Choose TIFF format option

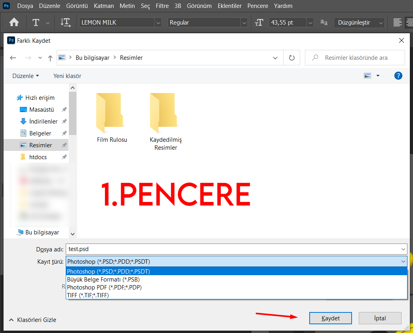pyautogui.click(x=236, y=295)
